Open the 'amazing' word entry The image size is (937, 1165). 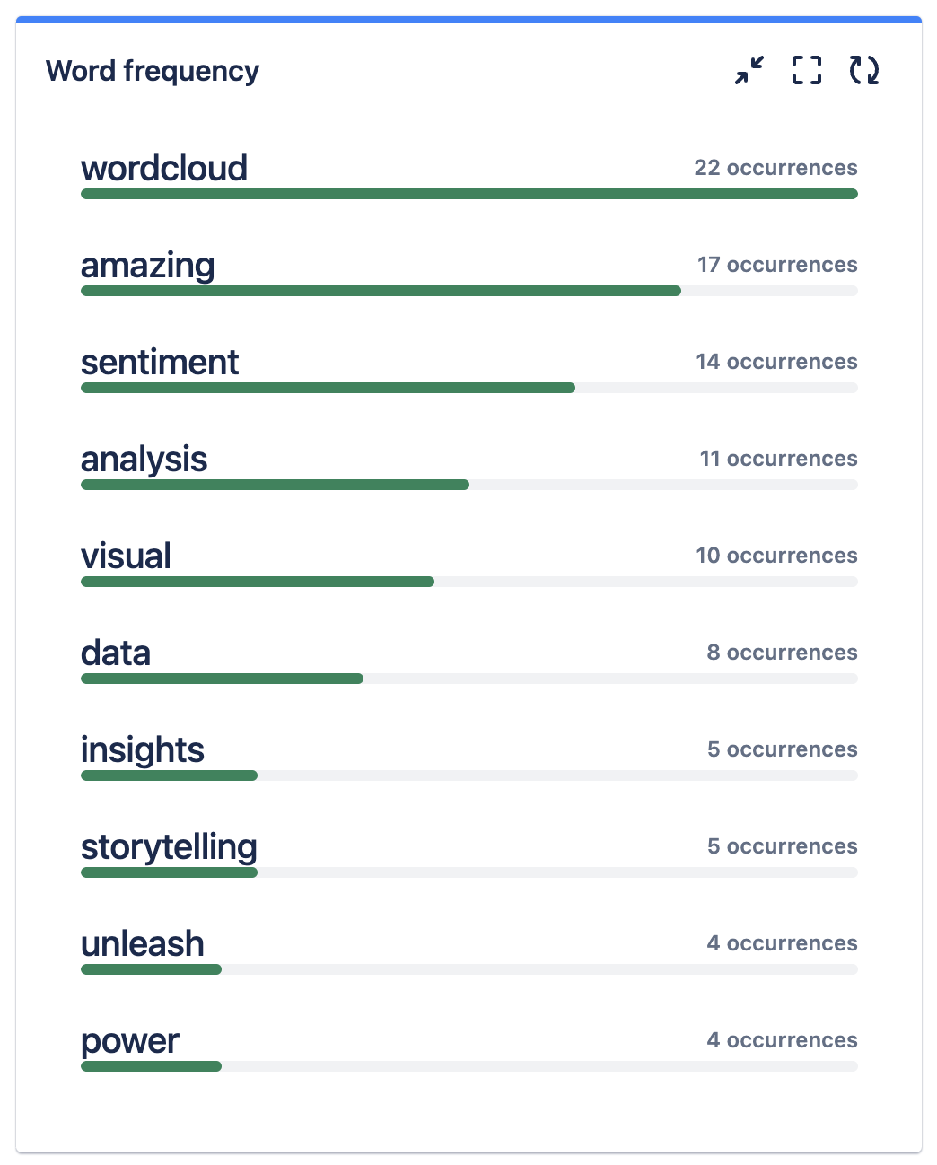click(148, 265)
